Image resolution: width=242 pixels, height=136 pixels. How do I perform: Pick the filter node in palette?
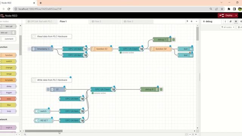pyautogui.click(x=8, y=105)
